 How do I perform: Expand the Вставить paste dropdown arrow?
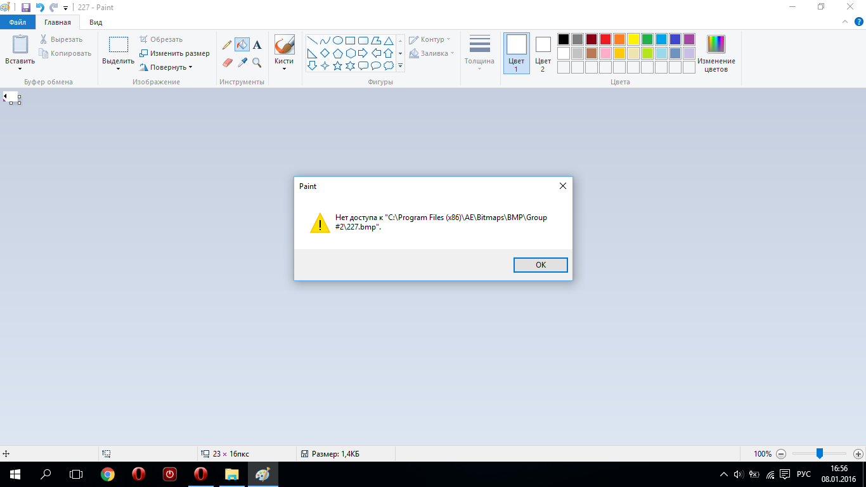pyautogui.click(x=20, y=68)
